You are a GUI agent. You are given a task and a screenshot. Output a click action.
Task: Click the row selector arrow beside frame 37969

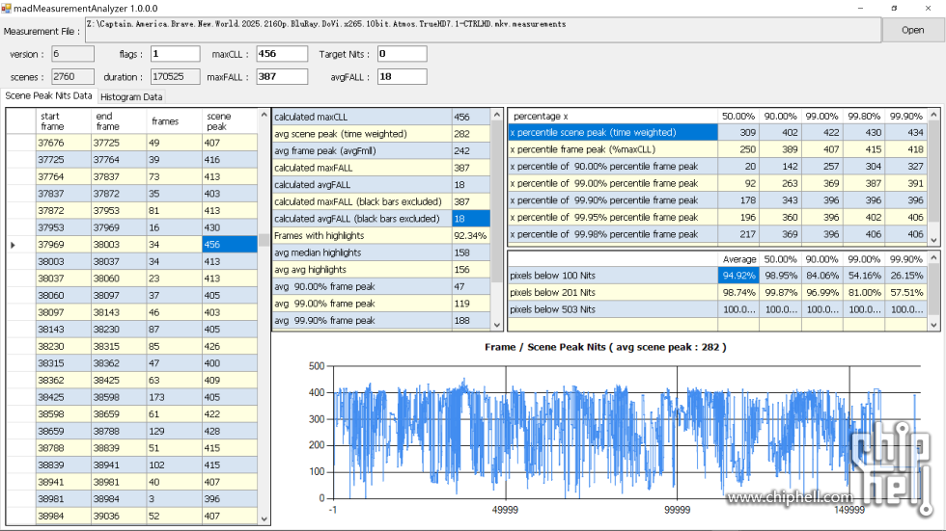pyautogui.click(x=13, y=245)
